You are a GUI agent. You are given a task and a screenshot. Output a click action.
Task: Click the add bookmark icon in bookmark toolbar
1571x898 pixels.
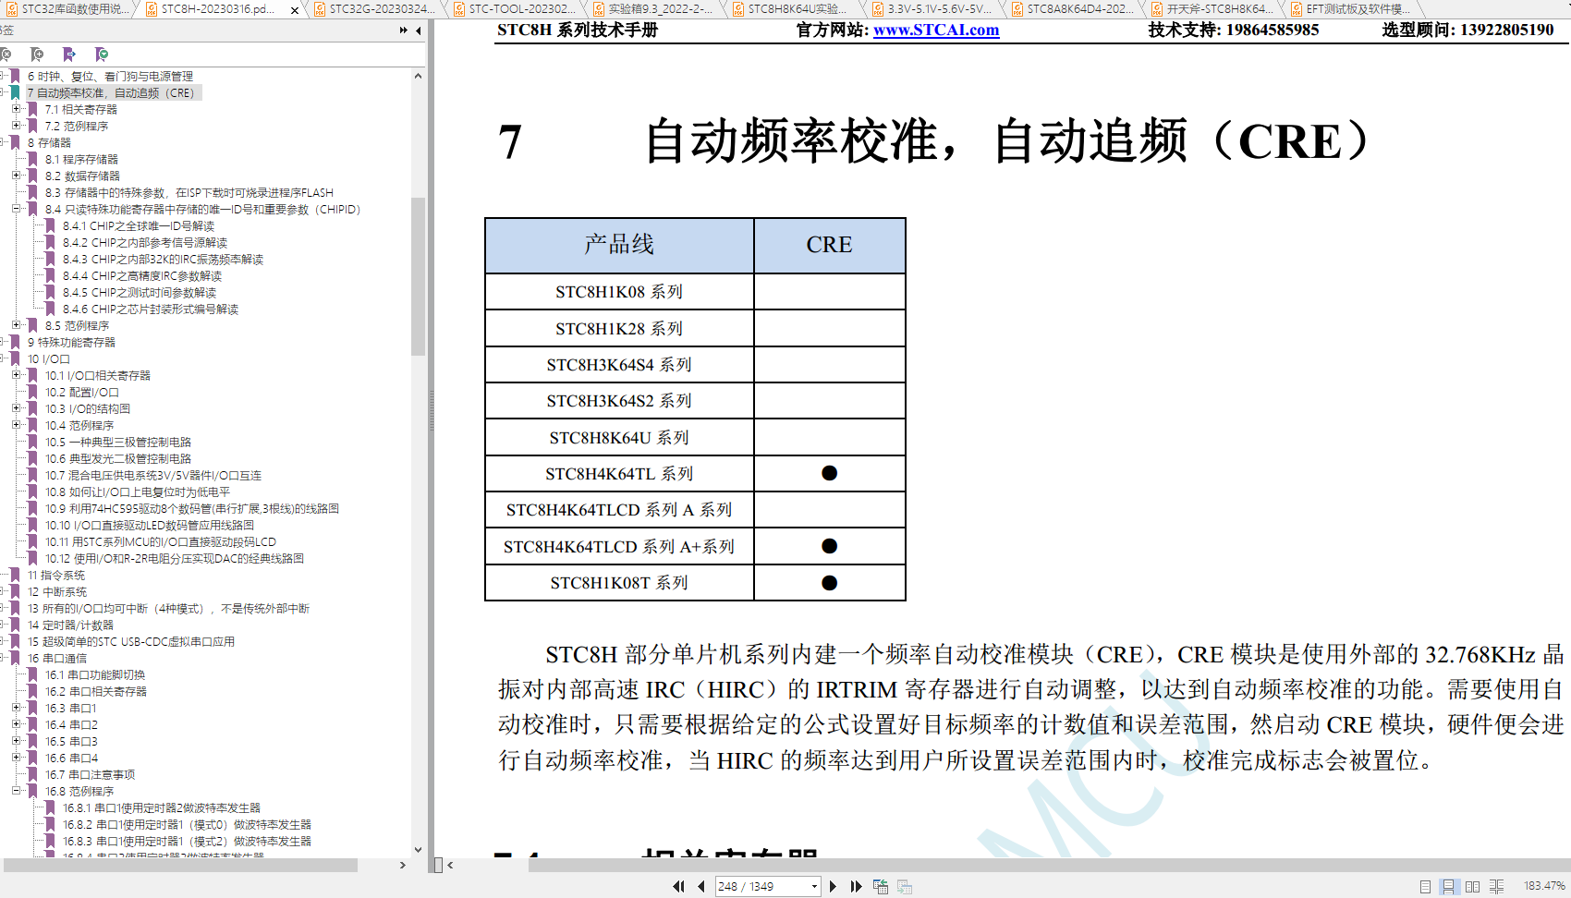37,55
